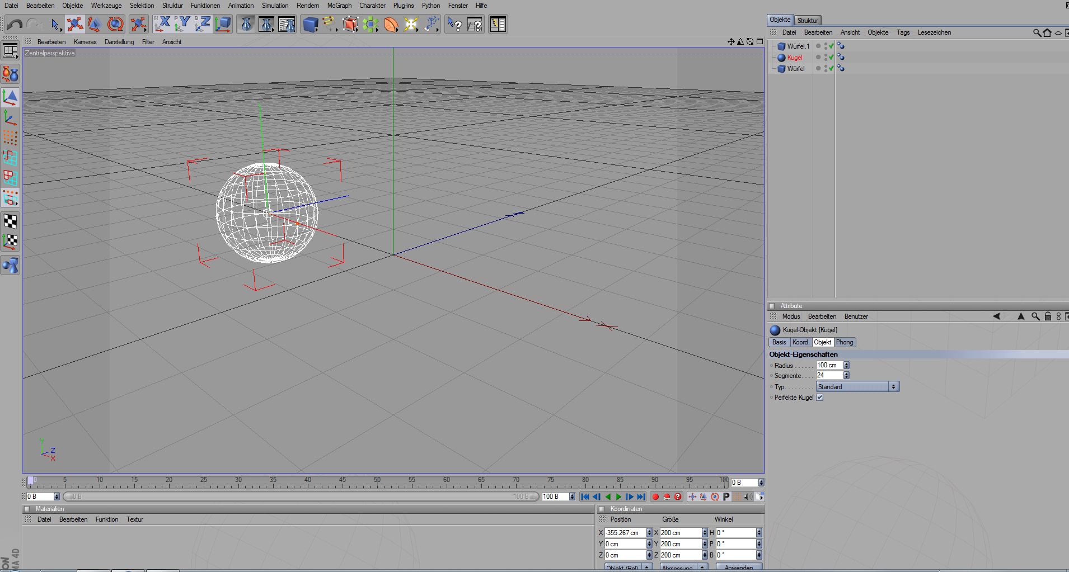This screenshot has height=572, width=1069.
Task: Switch to the Struktur tab
Action: click(807, 20)
